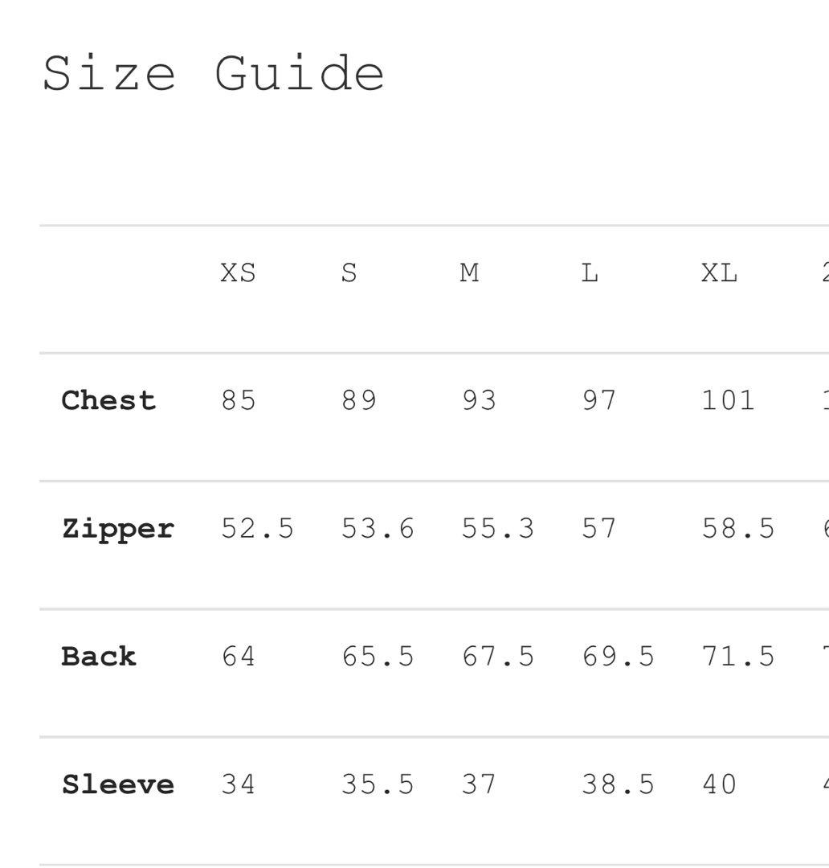This screenshot has height=868, width=829.
Task: Click Chest value 85 for XS
Action: (x=239, y=400)
